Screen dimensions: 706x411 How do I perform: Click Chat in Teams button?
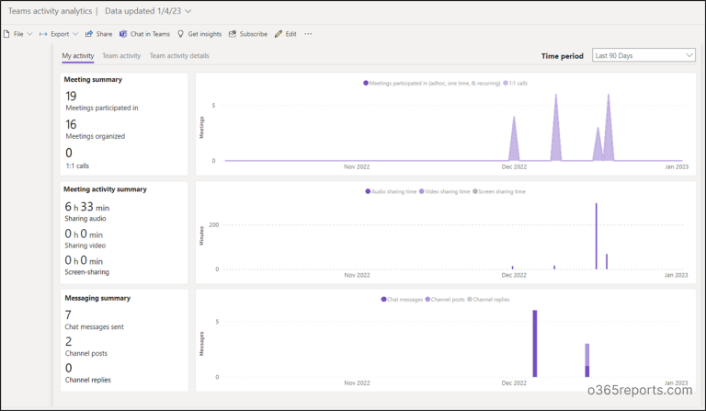tap(144, 34)
